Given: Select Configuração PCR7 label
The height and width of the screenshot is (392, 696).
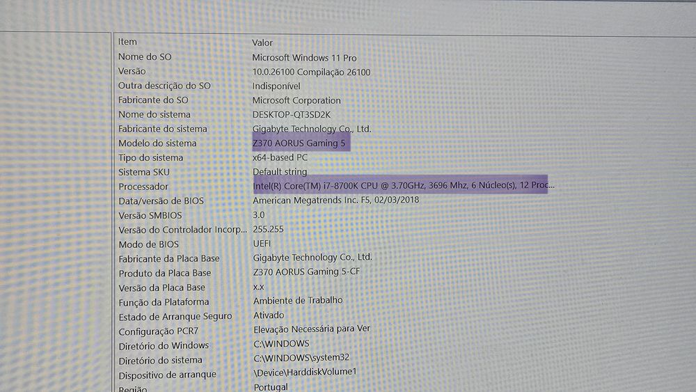Looking at the screenshot, I should [x=159, y=331].
